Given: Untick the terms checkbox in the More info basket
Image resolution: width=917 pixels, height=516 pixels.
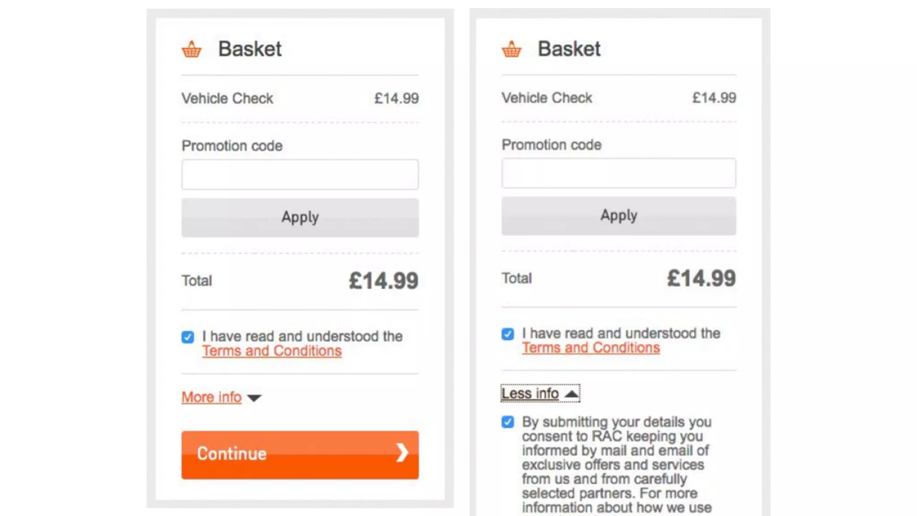Looking at the screenshot, I should tap(188, 337).
